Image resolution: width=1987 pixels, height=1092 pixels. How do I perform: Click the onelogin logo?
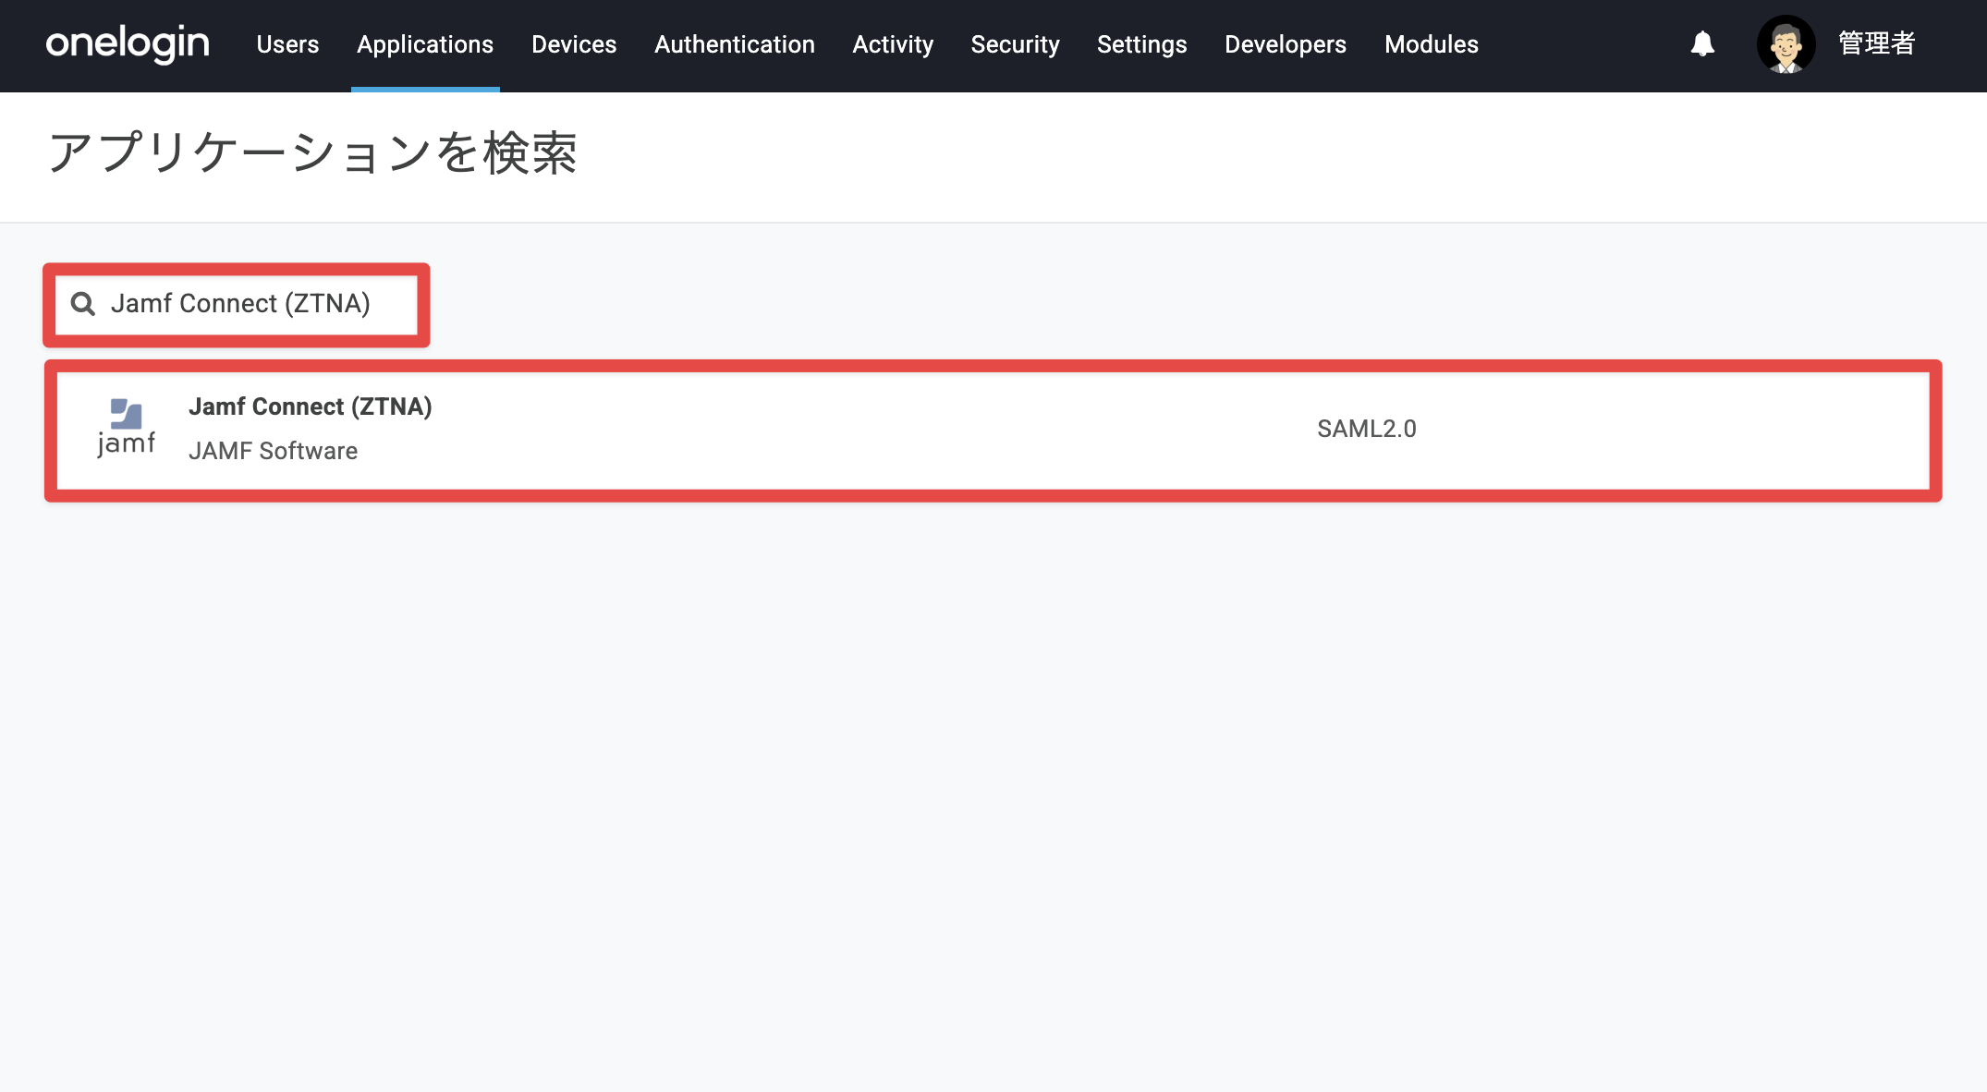(128, 43)
